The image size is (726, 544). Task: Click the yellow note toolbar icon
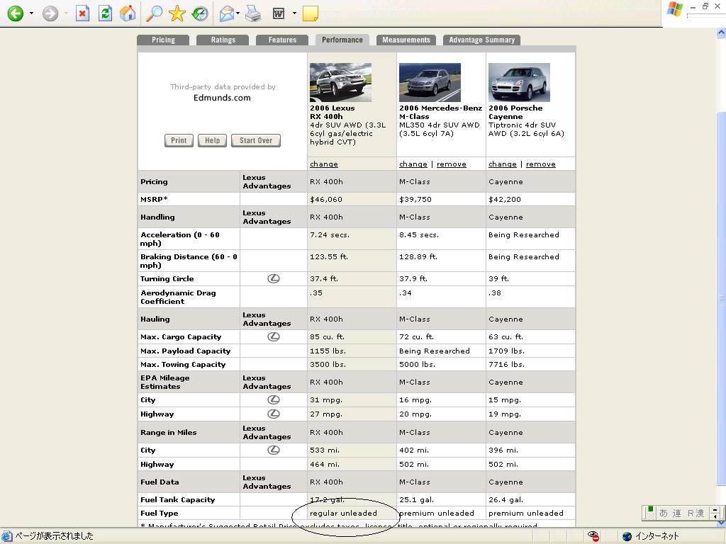(x=311, y=13)
